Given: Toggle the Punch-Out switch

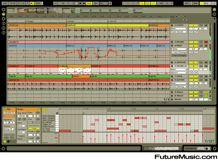Looking at the screenshot, I should click(153, 3).
